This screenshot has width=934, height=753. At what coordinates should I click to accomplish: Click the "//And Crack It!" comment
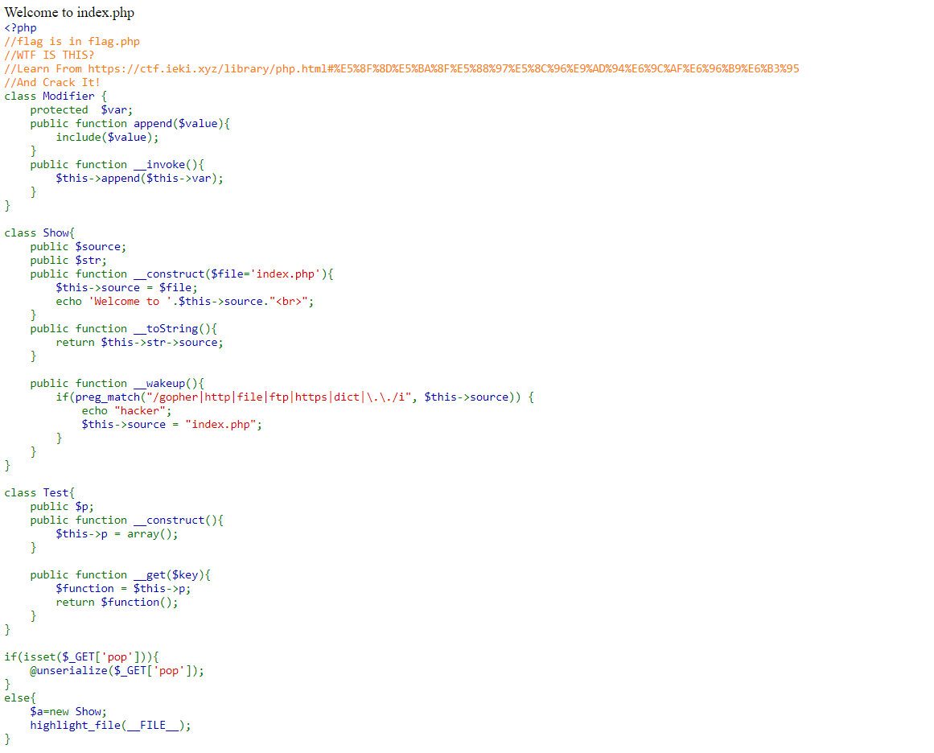click(x=52, y=83)
